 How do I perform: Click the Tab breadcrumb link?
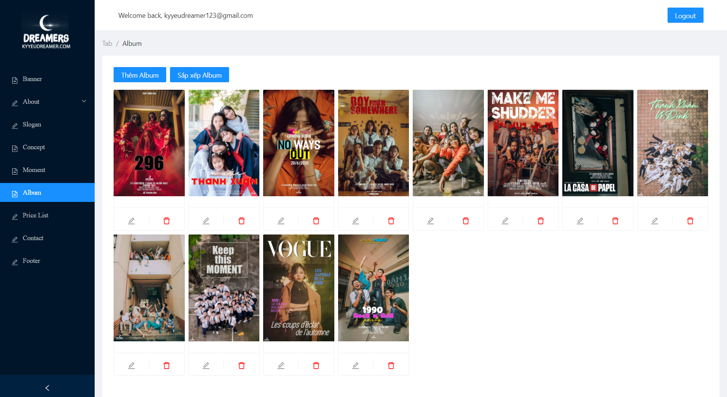click(x=107, y=43)
